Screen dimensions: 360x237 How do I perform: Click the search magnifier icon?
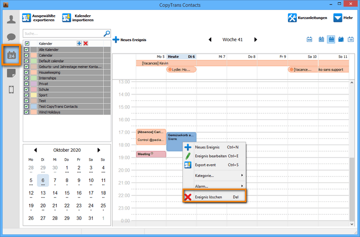[x=107, y=34]
